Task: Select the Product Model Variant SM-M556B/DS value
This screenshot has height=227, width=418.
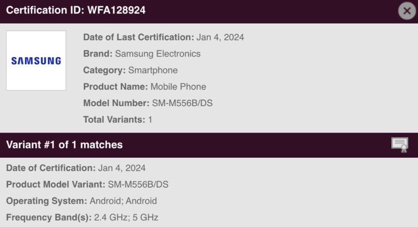Action: point(138,185)
